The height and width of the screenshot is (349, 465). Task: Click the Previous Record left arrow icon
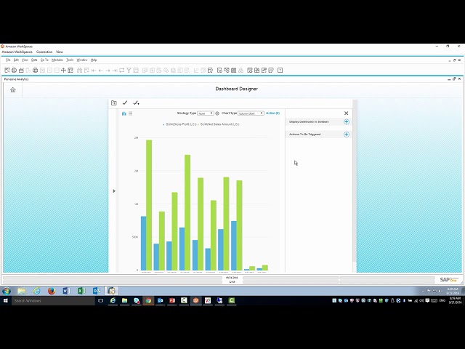100,71
